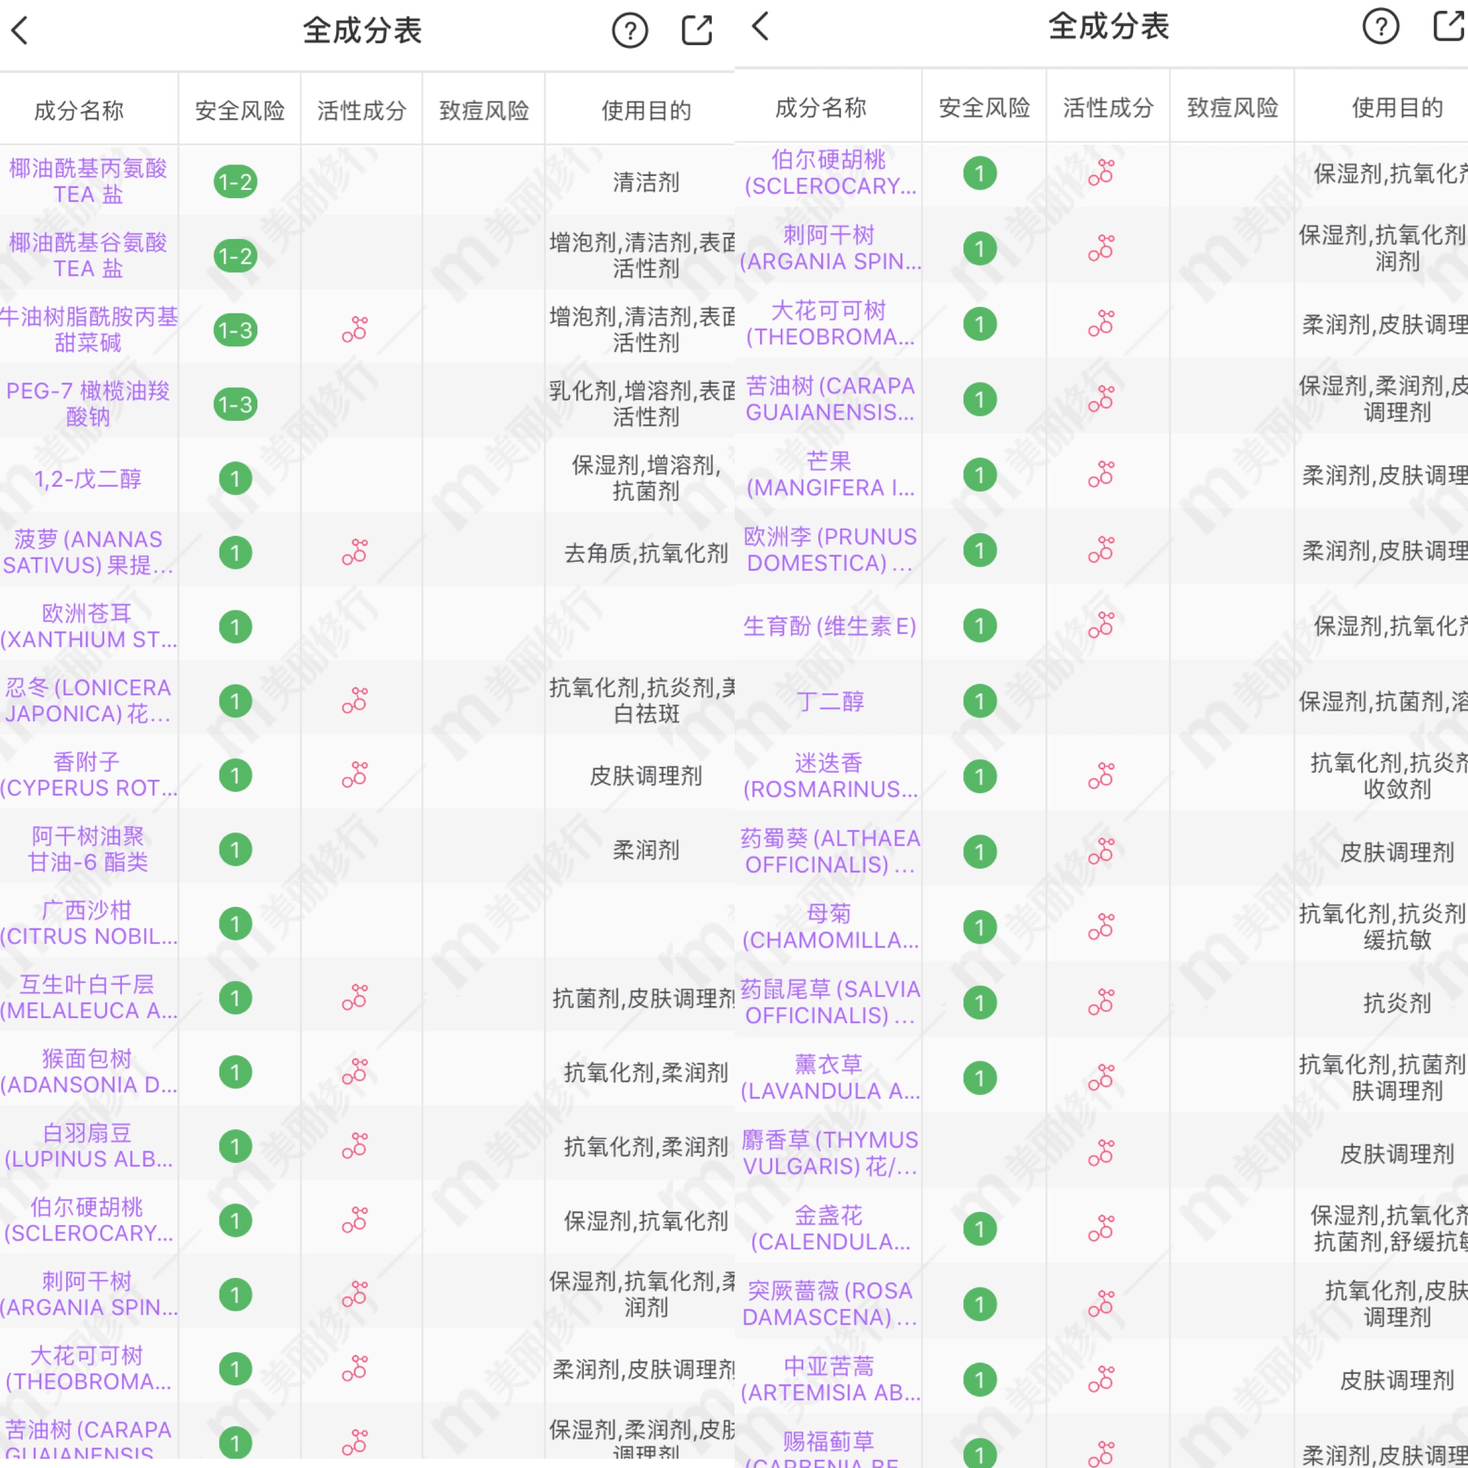Open the 1,2-戊二醇 ingredient entry

90,479
